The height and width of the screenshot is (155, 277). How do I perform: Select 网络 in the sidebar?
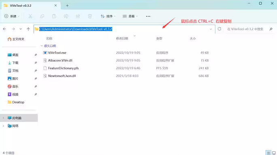13,126
